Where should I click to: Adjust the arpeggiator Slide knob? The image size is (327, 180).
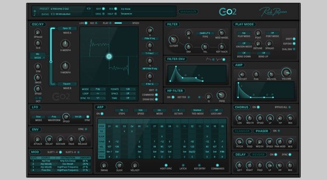click(x=119, y=166)
